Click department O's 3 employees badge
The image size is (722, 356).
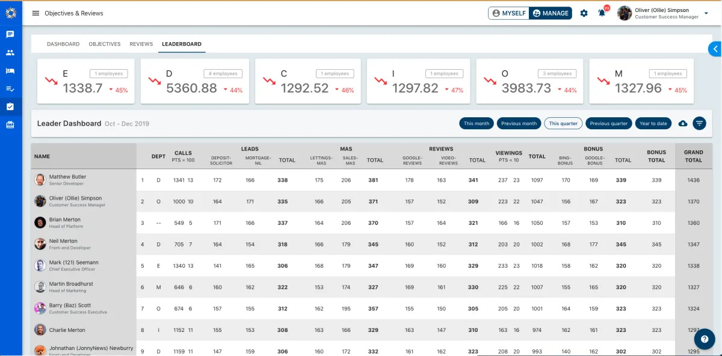pyautogui.click(x=557, y=73)
